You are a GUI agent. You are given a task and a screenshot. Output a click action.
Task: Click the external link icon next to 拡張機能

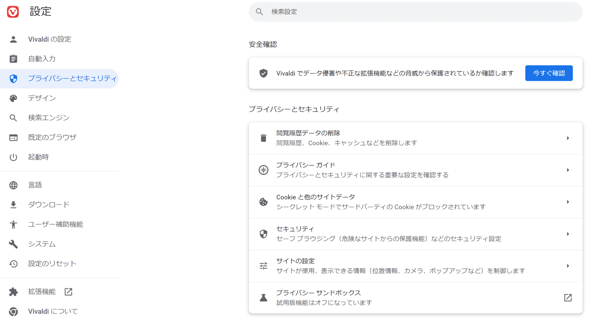(x=69, y=292)
